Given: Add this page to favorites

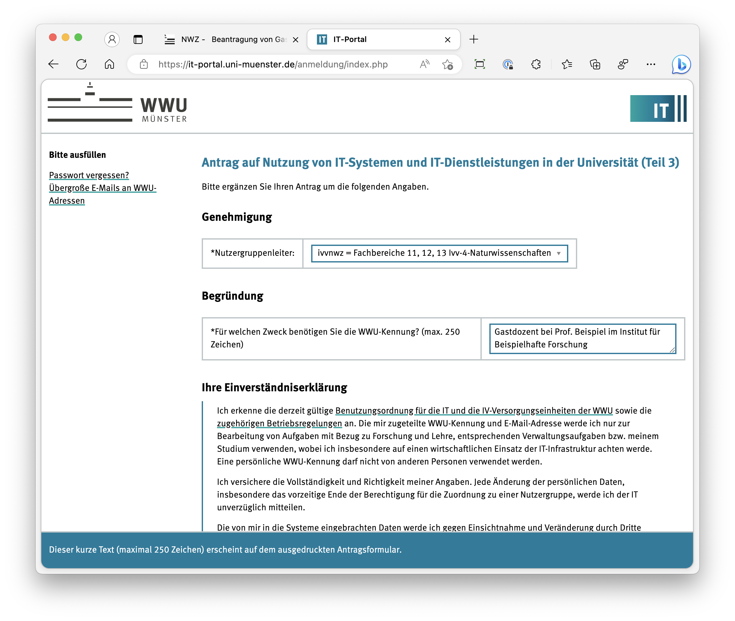Looking at the screenshot, I should (447, 64).
